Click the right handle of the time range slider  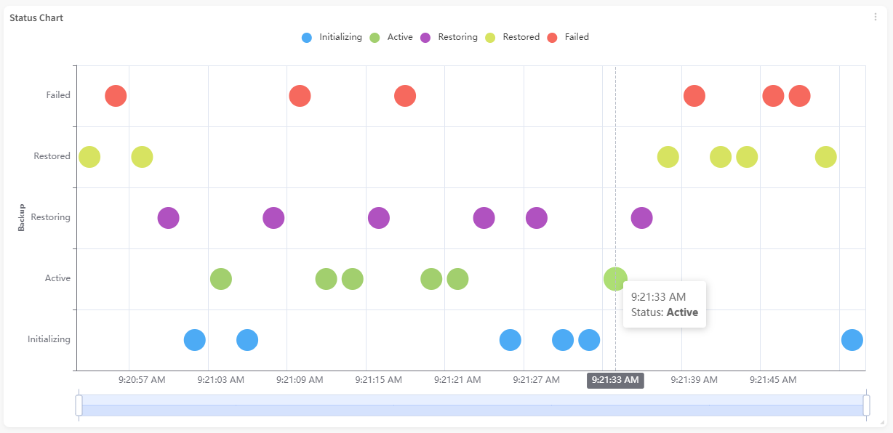[866, 405]
